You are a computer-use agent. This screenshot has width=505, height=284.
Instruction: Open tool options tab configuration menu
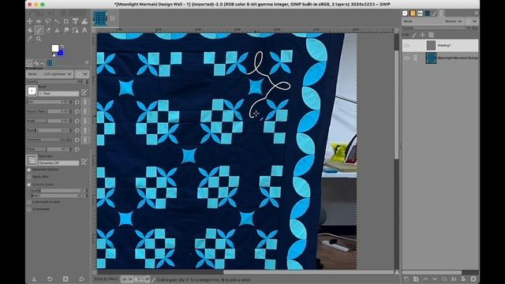[86, 63]
